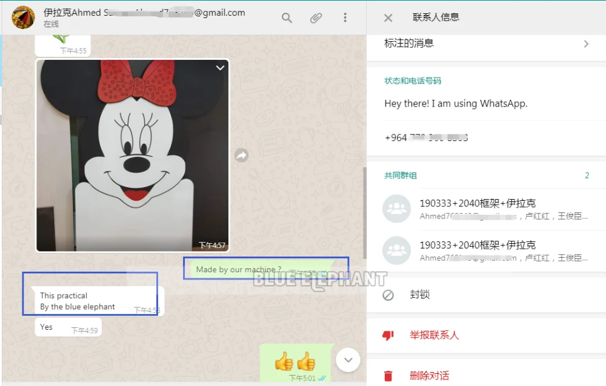This screenshot has width=606, height=386.
Task: Open 标注的消息 starred messages
Action: 486,44
